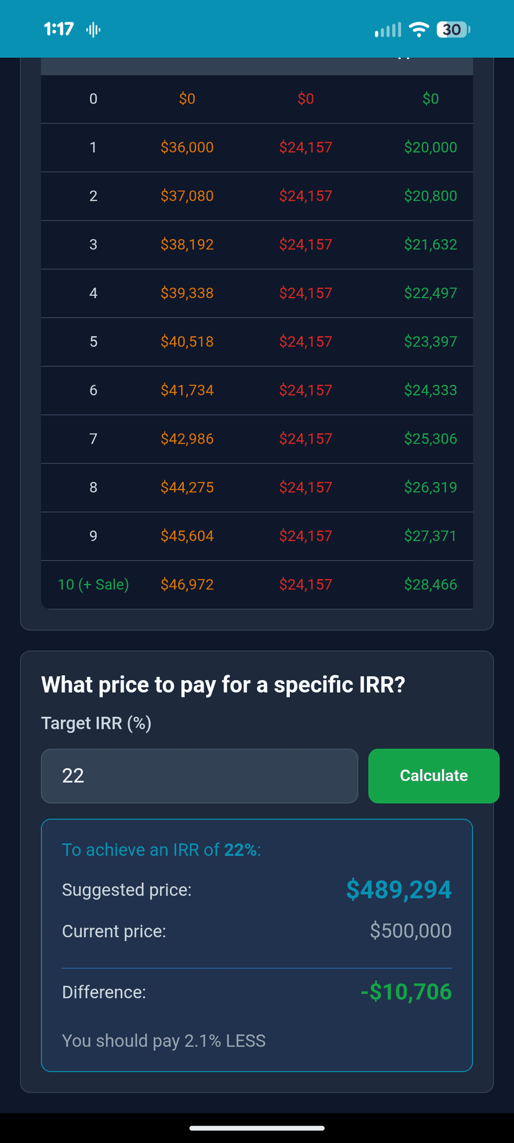Tap the $24,333 green value in year 6

pos(430,390)
